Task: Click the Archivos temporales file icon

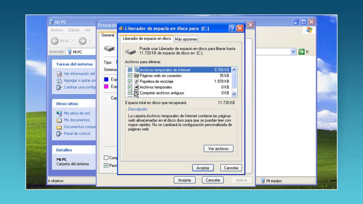Action: (136, 87)
